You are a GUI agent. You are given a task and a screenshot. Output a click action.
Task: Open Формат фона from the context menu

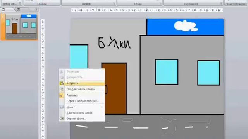[82, 119]
